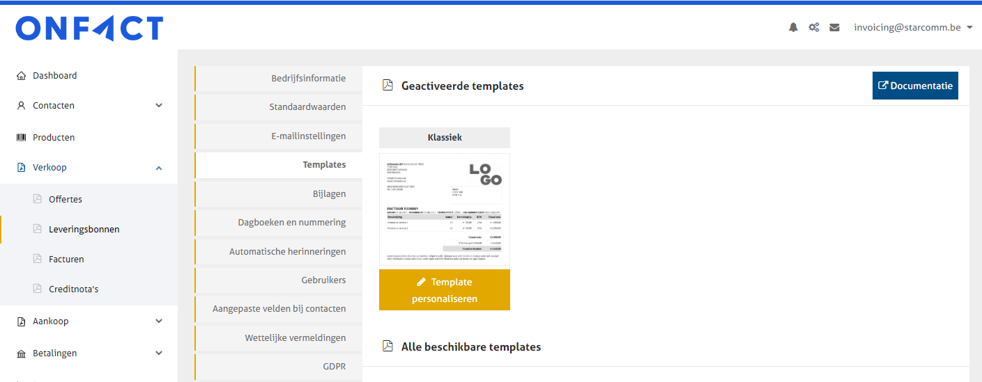Expand the Contacten submenu chevron
Screen dimensions: 982x382
(x=159, y=106)
